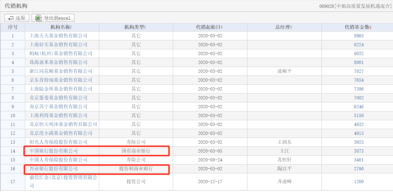This screenshot has height=192, width=393.
Task: Sort by 代销基金数 column header
Action: 359,27
